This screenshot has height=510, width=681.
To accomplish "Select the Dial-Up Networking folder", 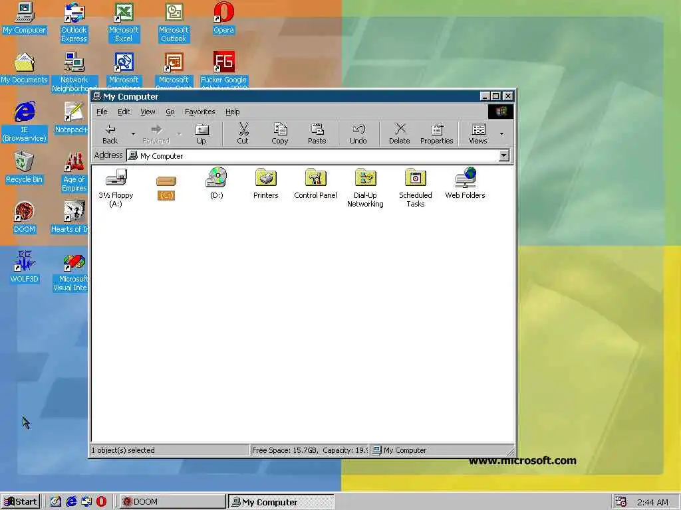I will point(365,187).
